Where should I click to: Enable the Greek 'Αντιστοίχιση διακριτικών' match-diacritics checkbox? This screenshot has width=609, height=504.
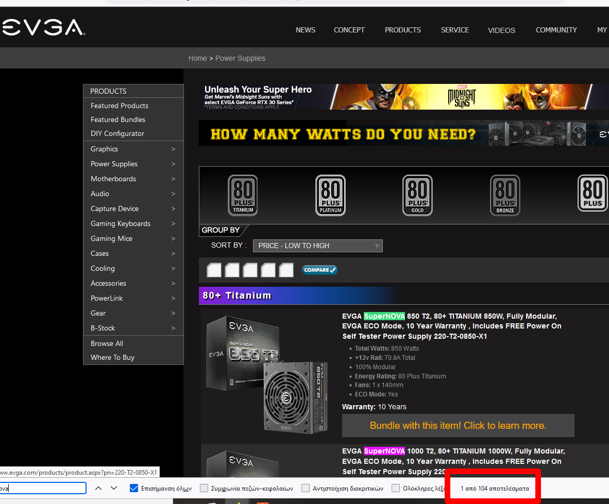(x=306, y=488)
